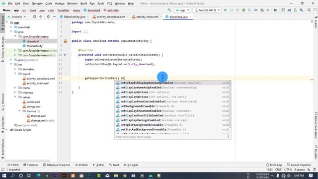Open the Logcat tool window
The width and height of the screenshot is (318, 179).
[131, 165]
